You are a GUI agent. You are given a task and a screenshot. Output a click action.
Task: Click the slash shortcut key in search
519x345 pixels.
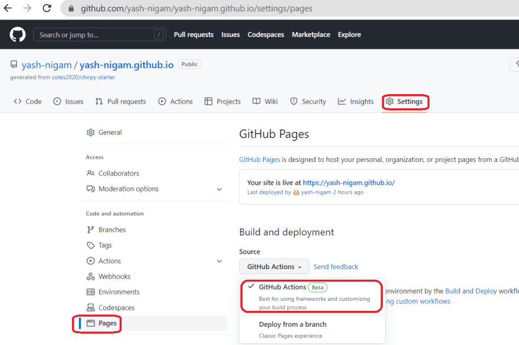click(x=159, y=35)
